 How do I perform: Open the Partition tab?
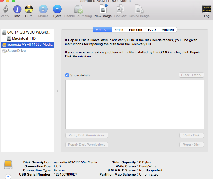coord(136,30)
